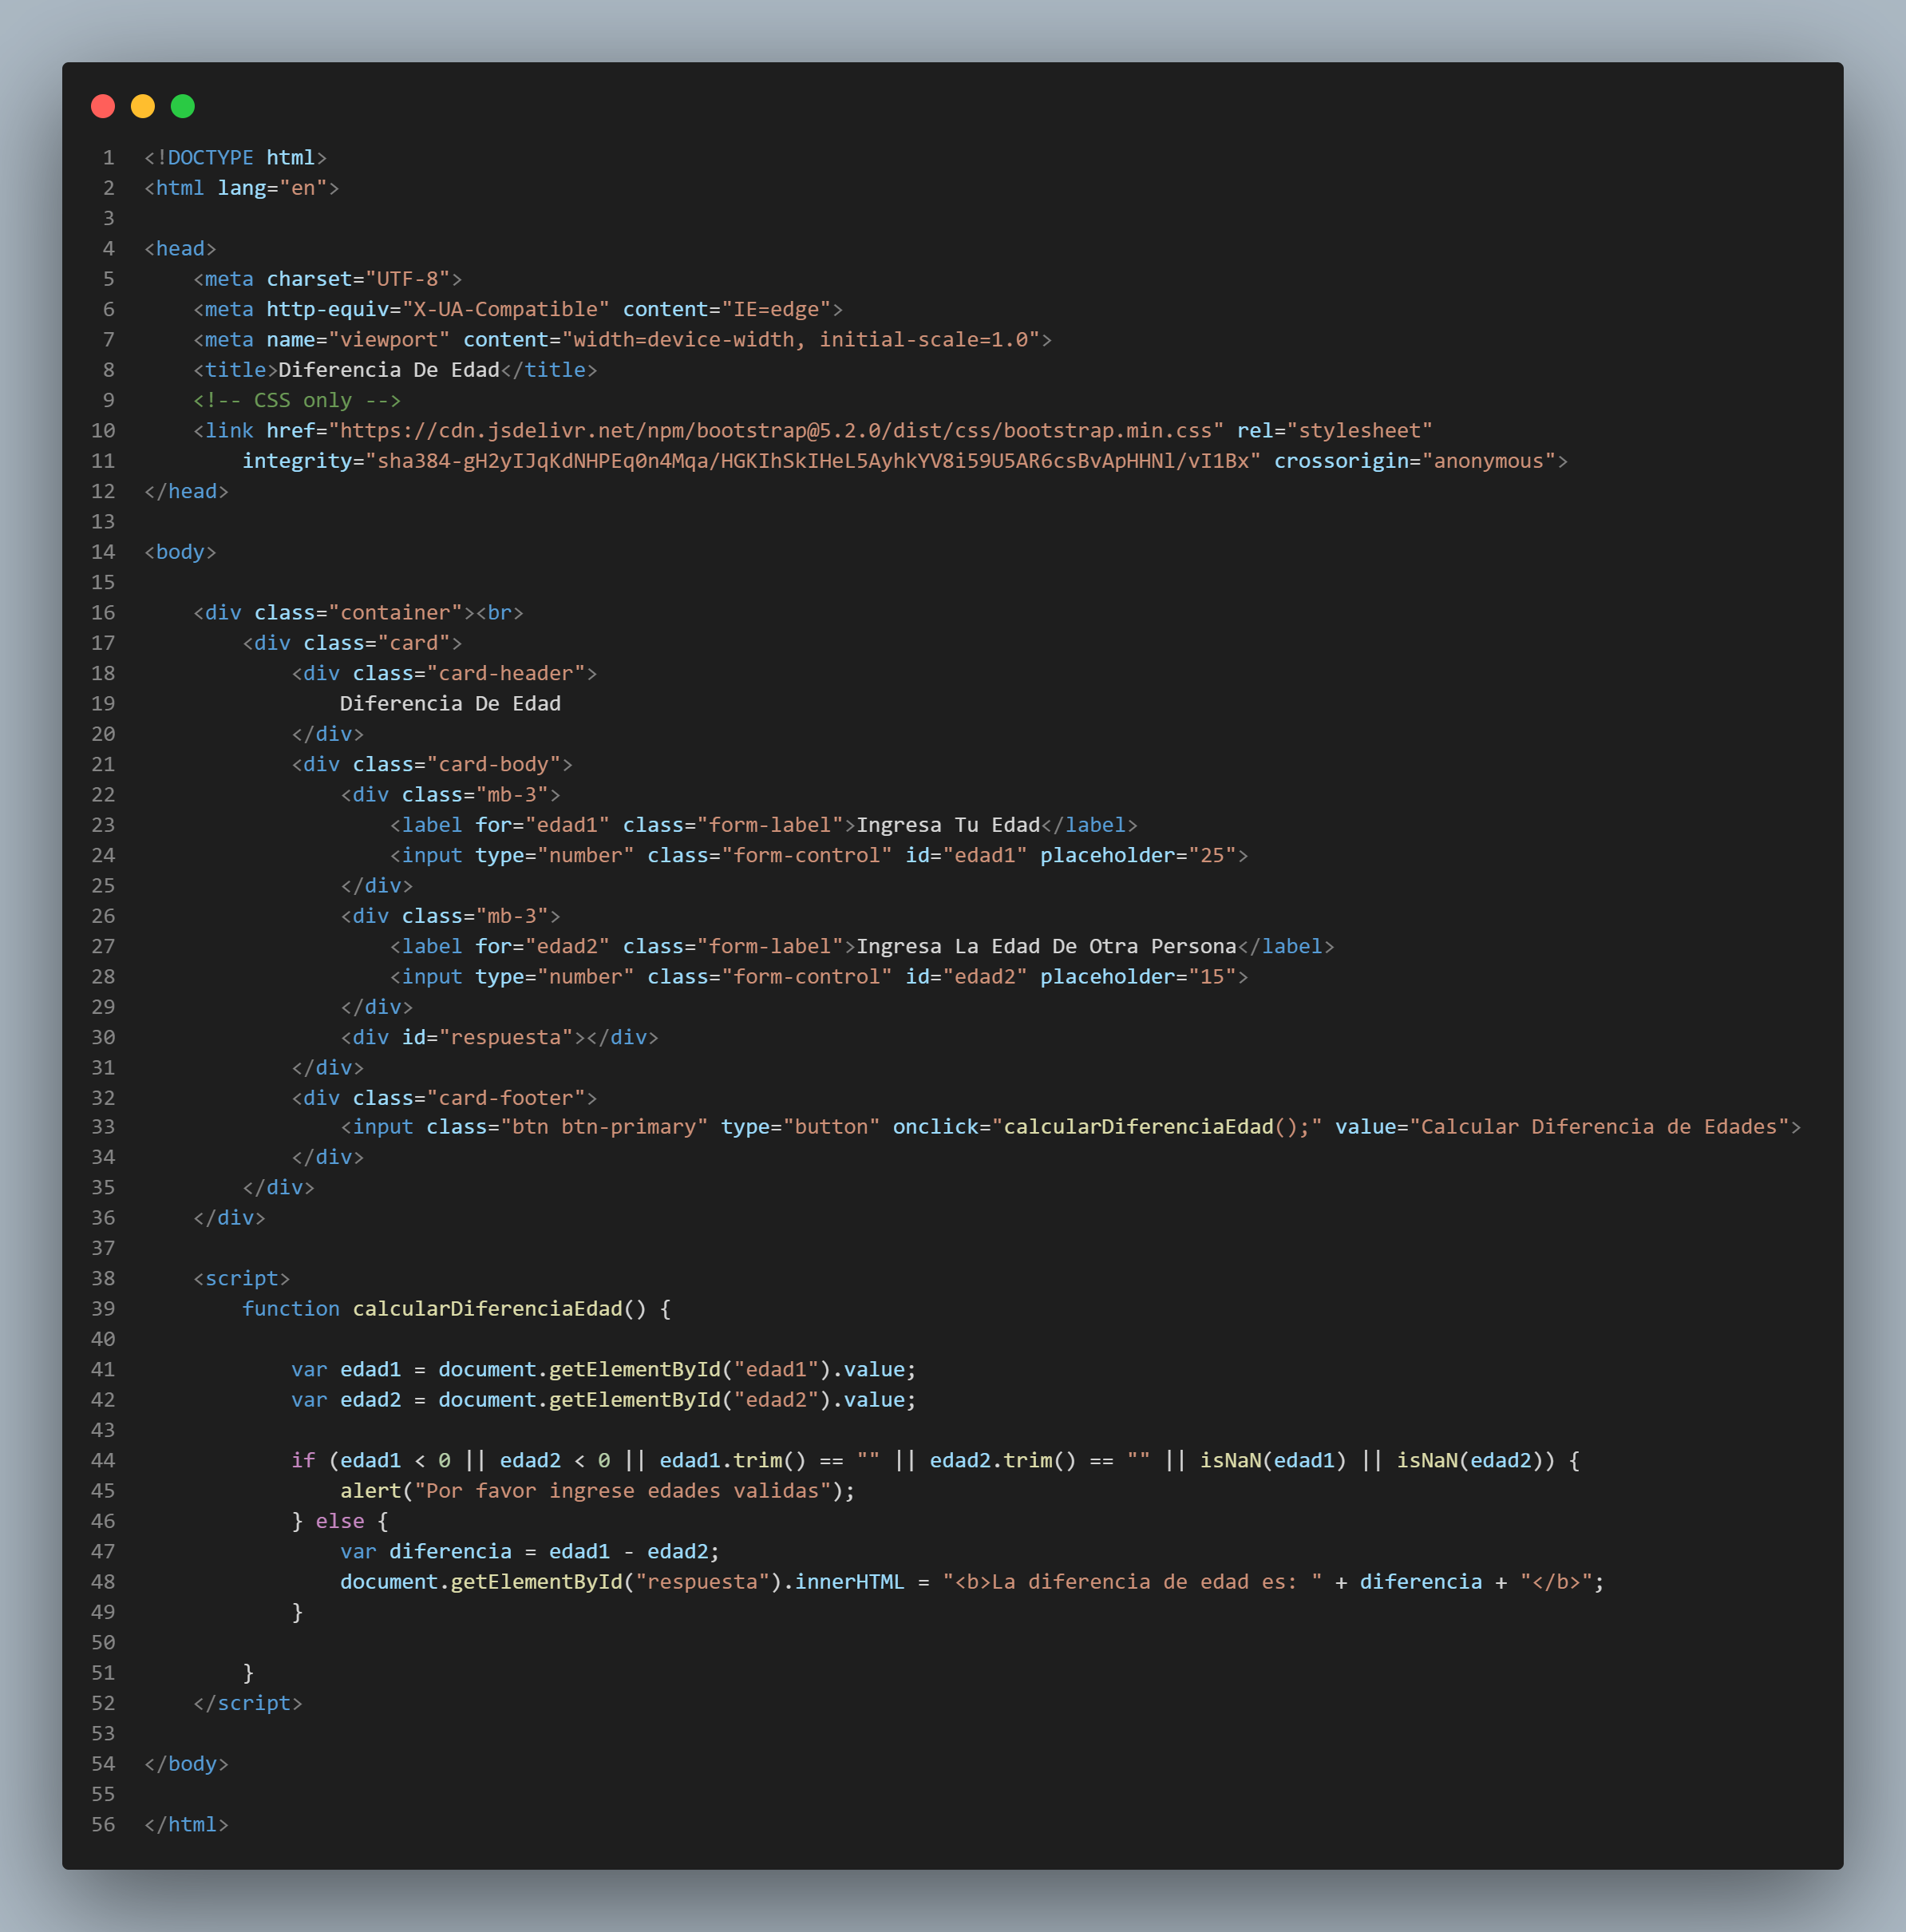1906x1932 pixels.
Task: Click the 'width=device-width, initial-scale=1.0' value
Action: [x=801, y=340]
